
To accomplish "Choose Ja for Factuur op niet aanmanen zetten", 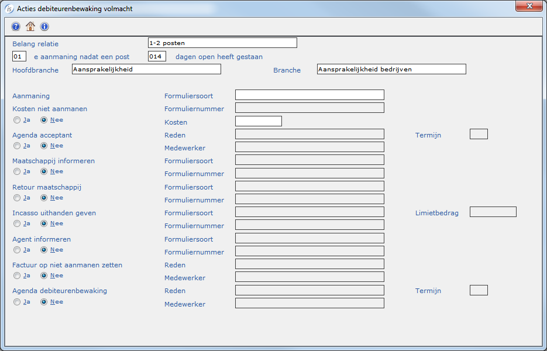I will click(x=17, y=276).
